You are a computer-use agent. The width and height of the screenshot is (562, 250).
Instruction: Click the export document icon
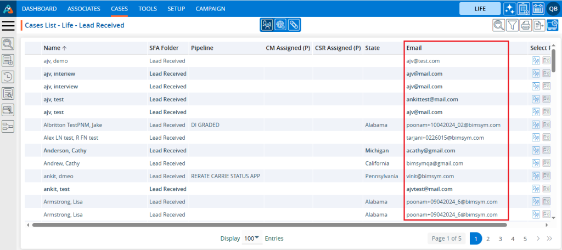click(539, 25)
